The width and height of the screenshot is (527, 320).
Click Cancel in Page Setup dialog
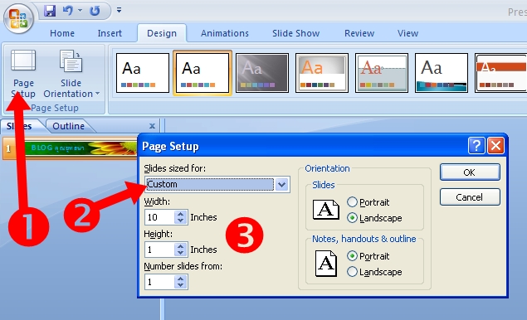pos(470,197)
